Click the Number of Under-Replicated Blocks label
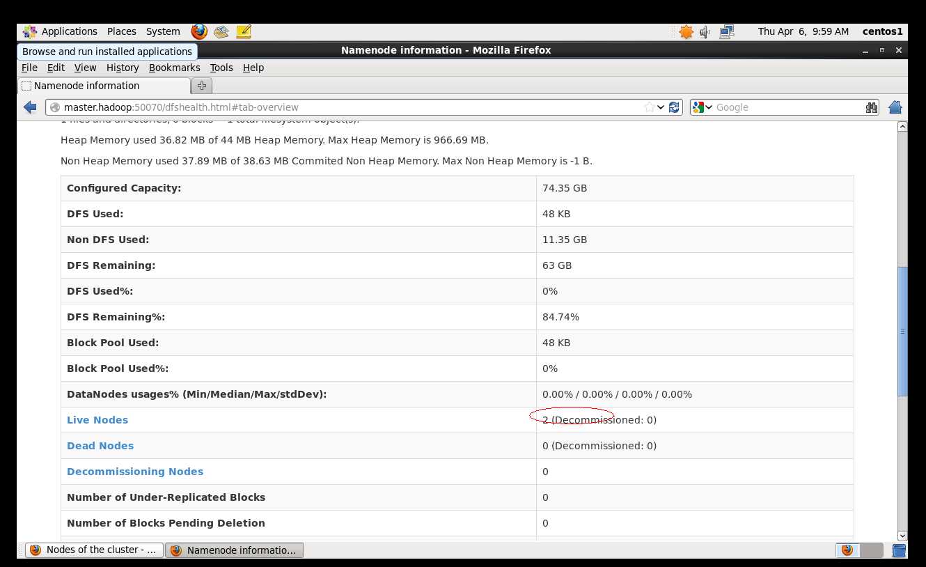926x567 pixels. click(166, 497)
